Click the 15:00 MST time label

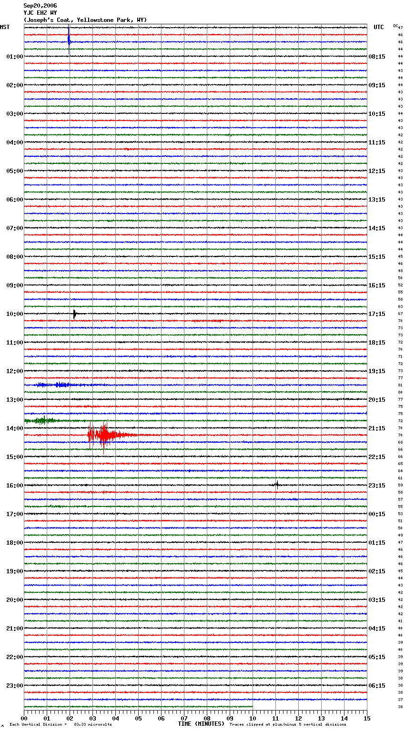coord(15,457)
